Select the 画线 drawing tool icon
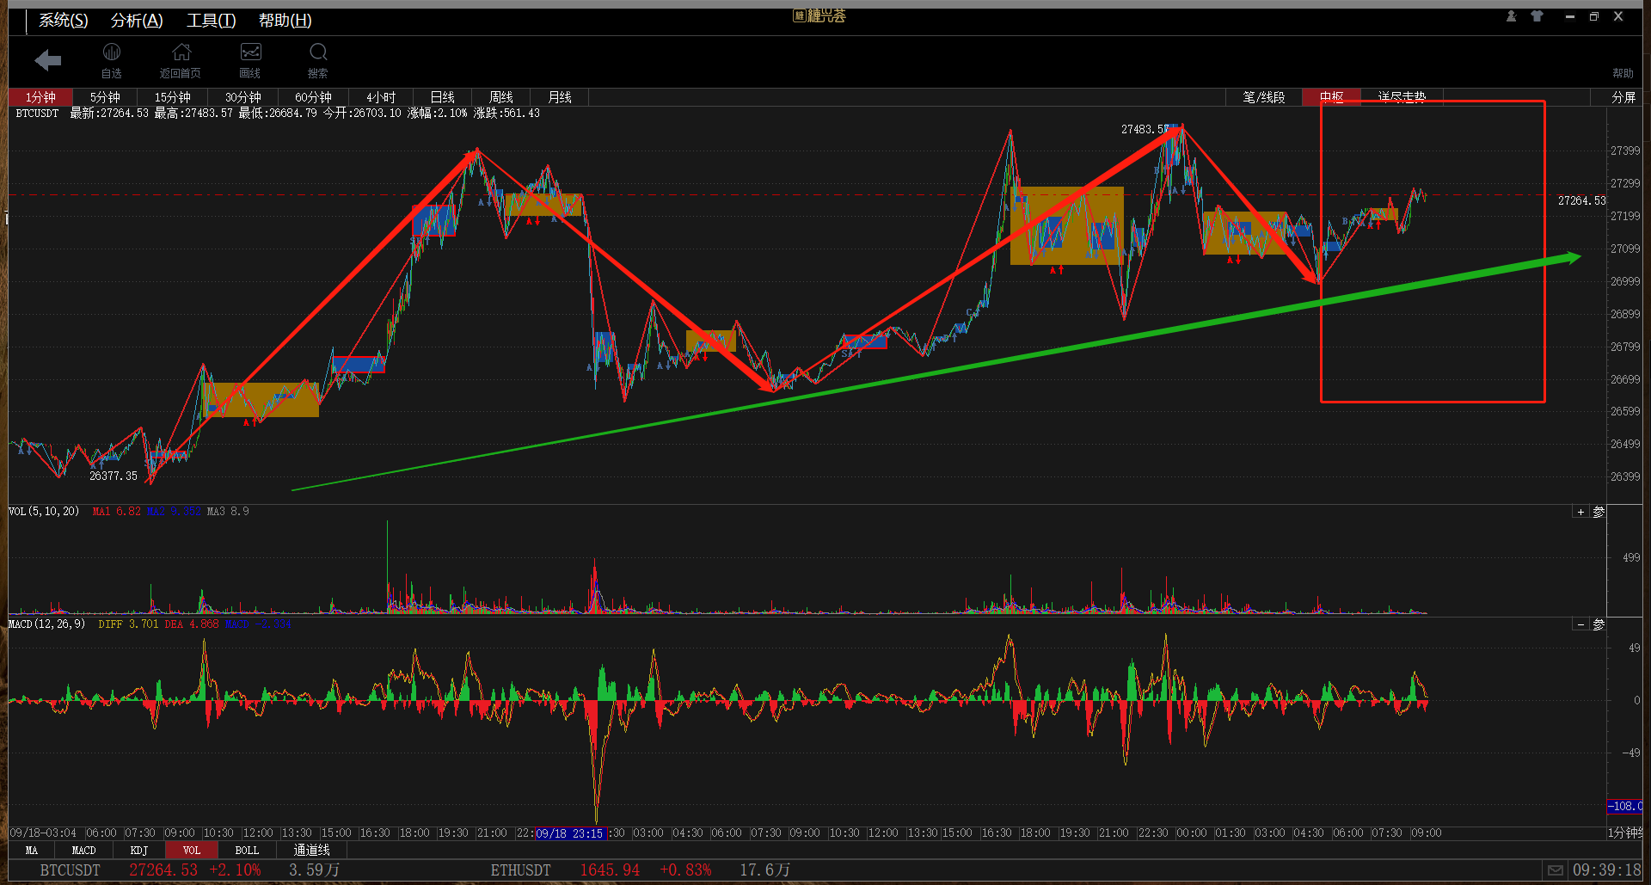The width and height of the screenshot is (1651, 885). tap(250, 60)
